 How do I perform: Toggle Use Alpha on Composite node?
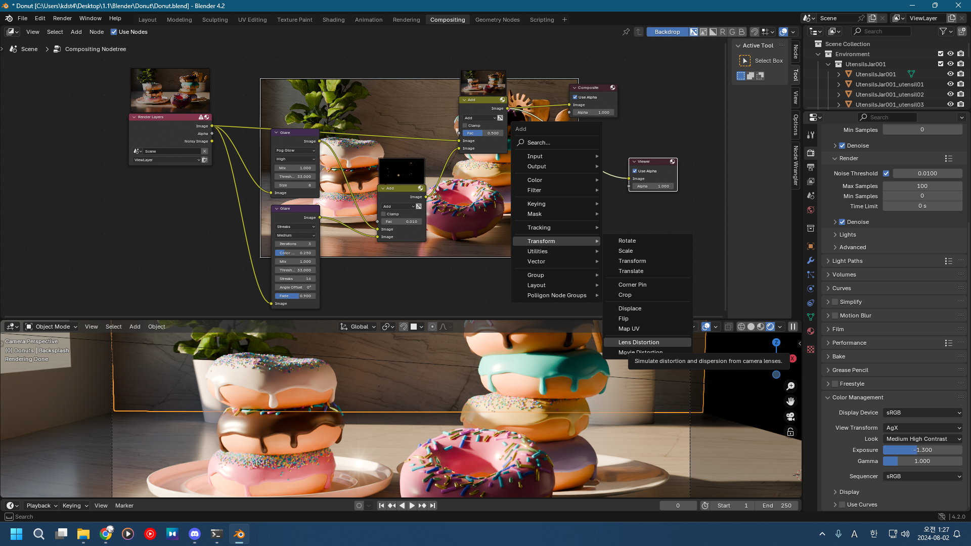coord(575,97)
